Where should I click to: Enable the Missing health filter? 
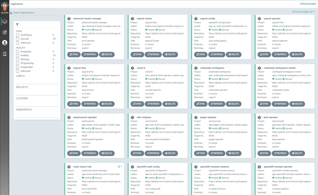click(17, 59)
